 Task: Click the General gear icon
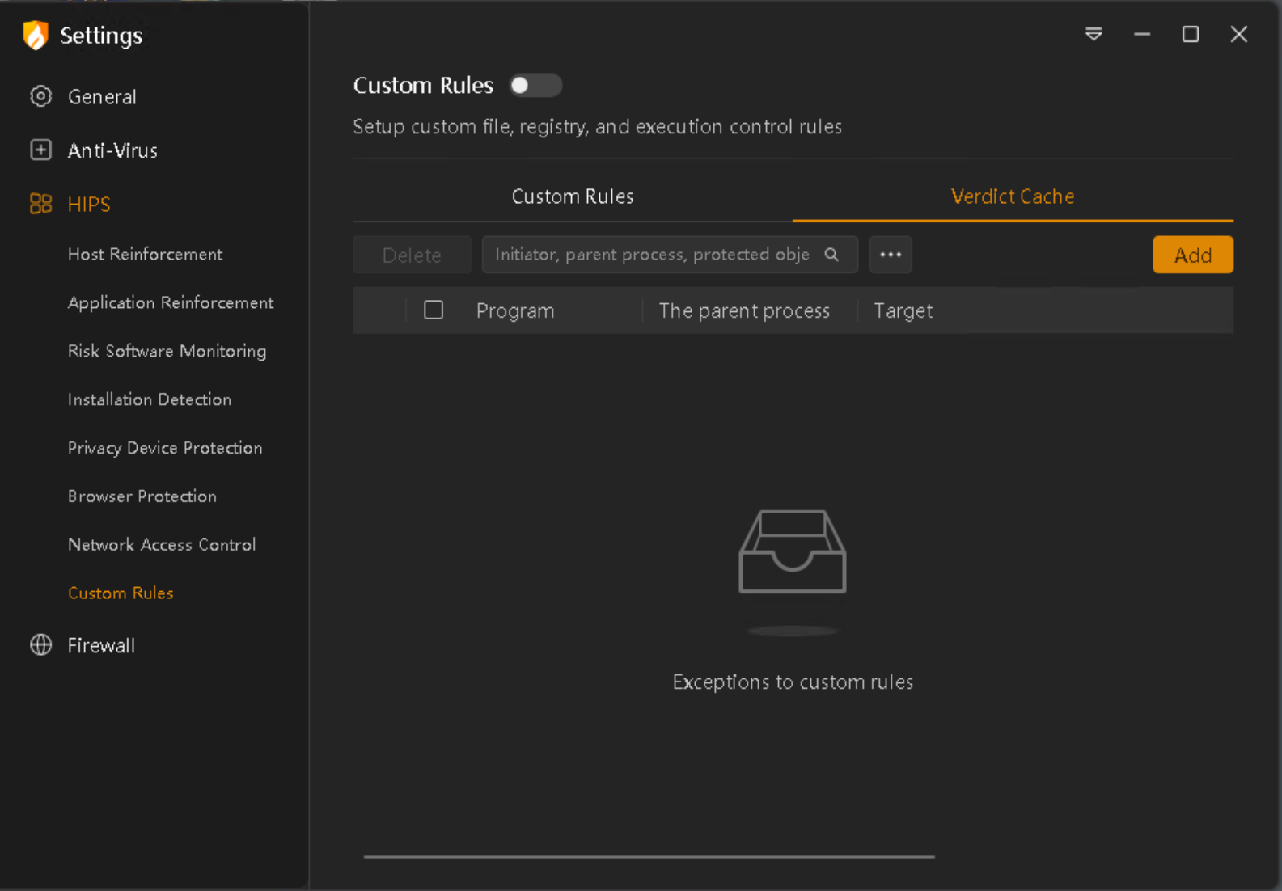click(x=40, y=96)
